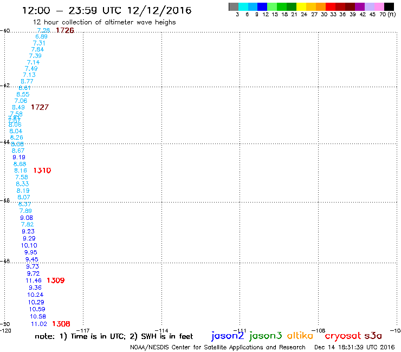This screenshot has width=401, height=352.
Task: Click the s3a legend label
Action: (x=373, y=336)
